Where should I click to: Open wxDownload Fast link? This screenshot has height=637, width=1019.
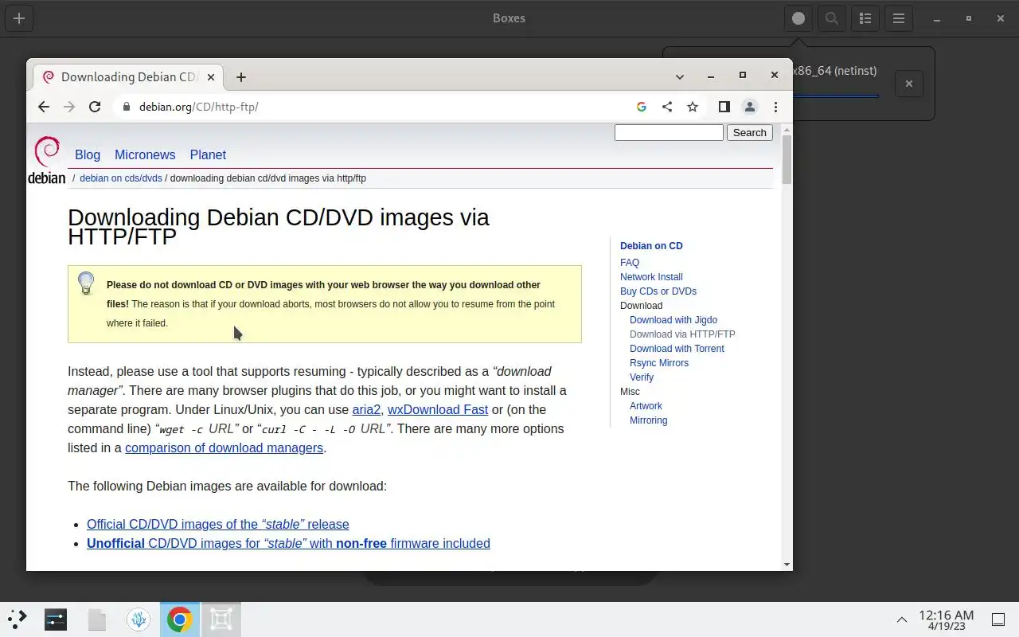click(438, 409)
